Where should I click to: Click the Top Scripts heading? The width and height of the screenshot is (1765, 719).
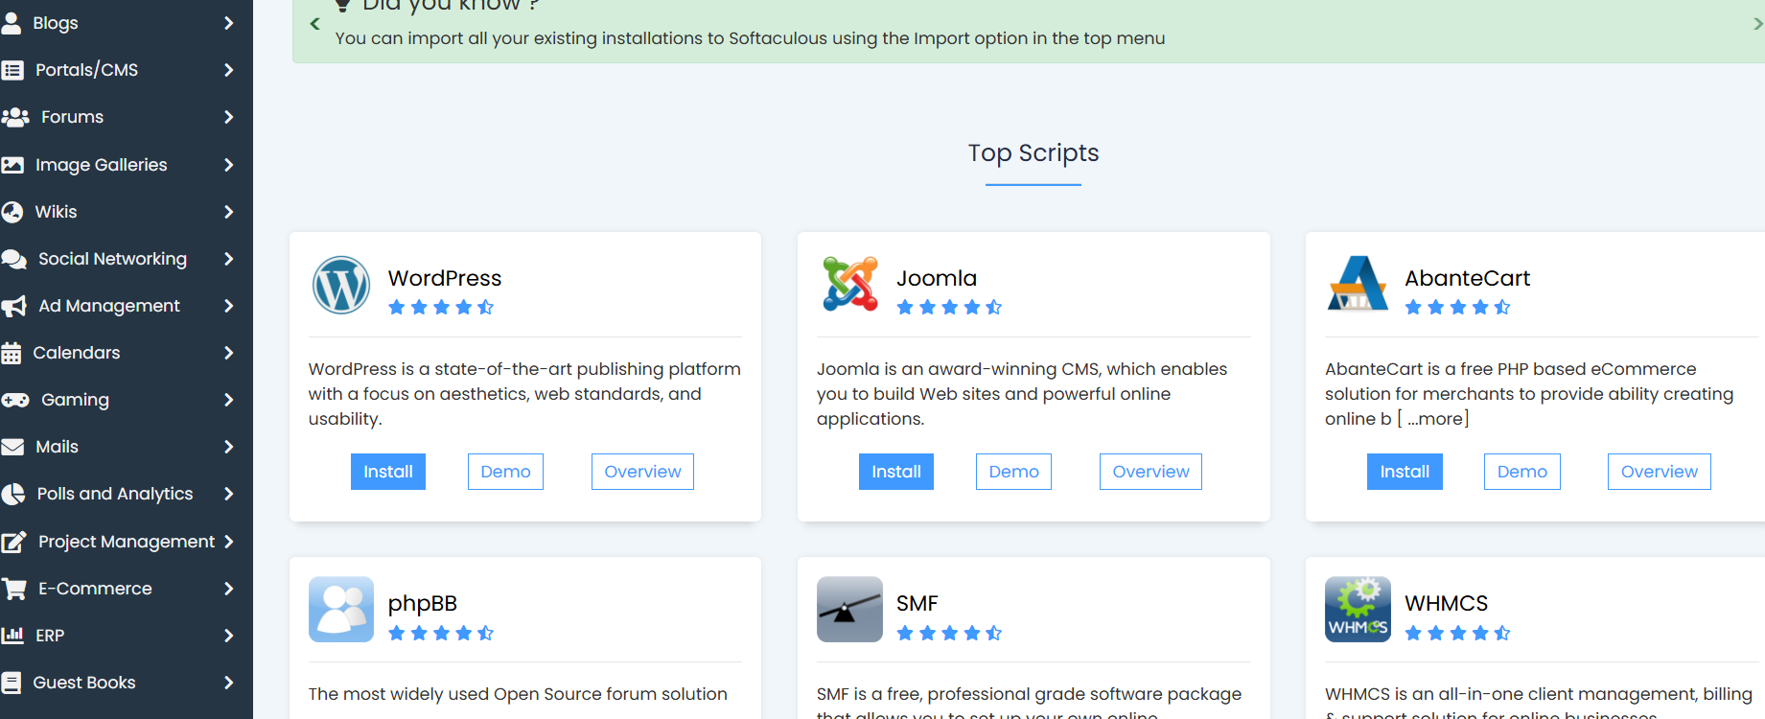[x=1033, y=153]
